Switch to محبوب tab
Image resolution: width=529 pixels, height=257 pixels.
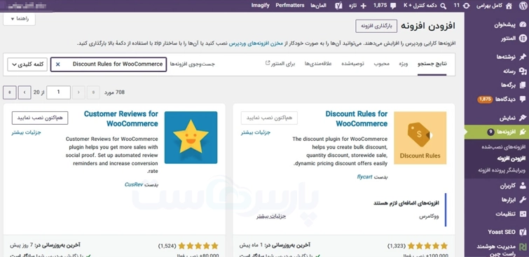pyautogui.click(x=381, y=64)
